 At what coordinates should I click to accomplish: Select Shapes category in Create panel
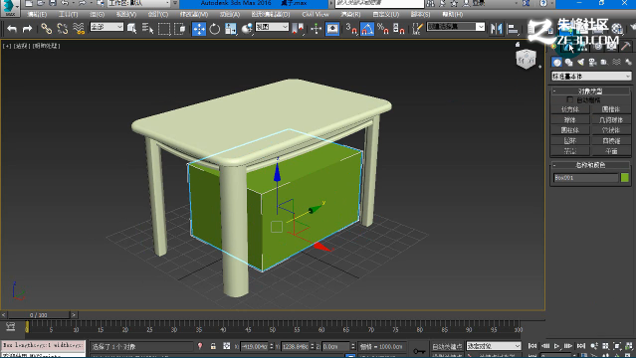pos(568,62)
